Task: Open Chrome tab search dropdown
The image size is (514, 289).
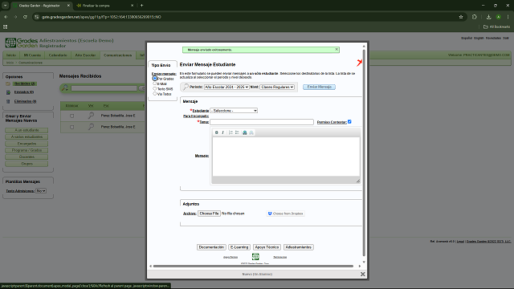Action: [x=6, y=6]
